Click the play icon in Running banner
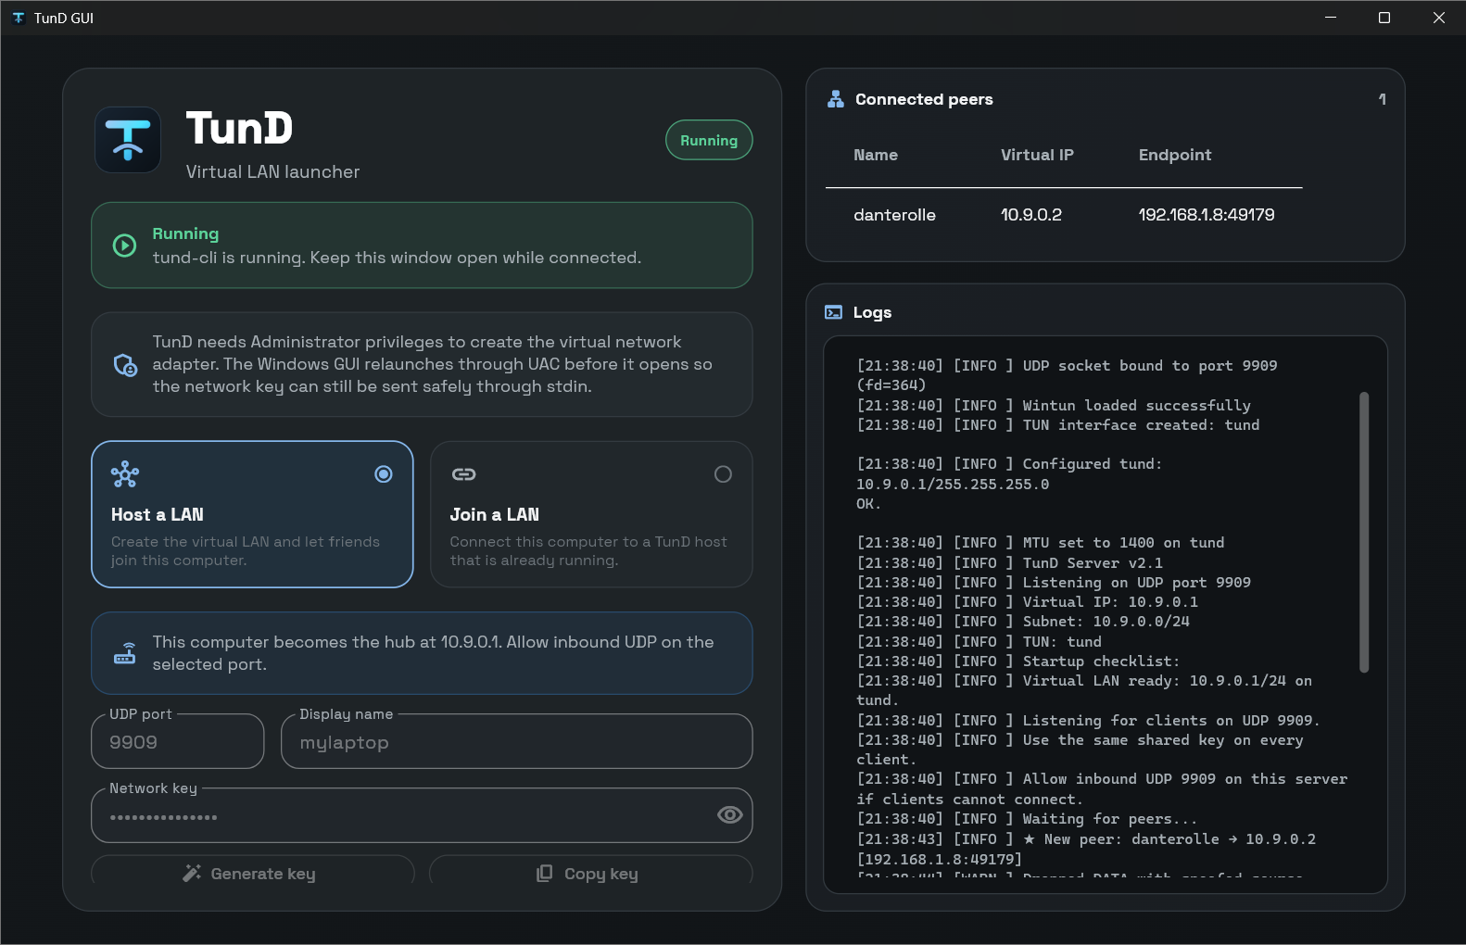The image size is (1466, 945). 124,246
